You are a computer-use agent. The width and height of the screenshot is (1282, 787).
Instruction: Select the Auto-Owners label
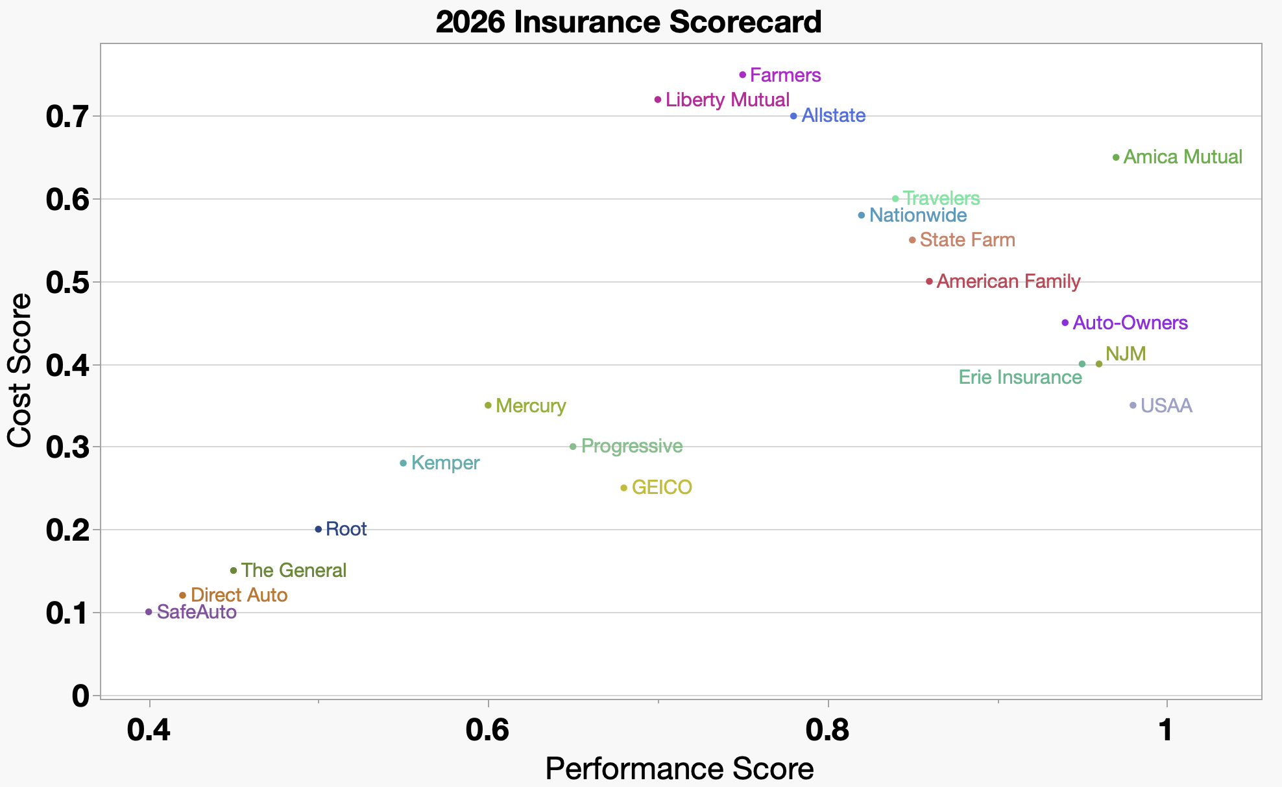[1130, 323]
